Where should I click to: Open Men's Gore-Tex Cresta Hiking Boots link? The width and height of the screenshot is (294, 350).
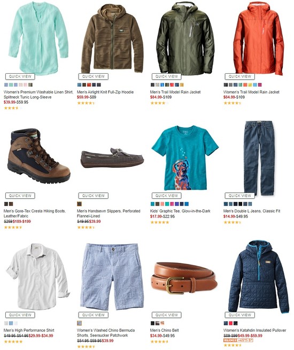[x=35, y=213]
